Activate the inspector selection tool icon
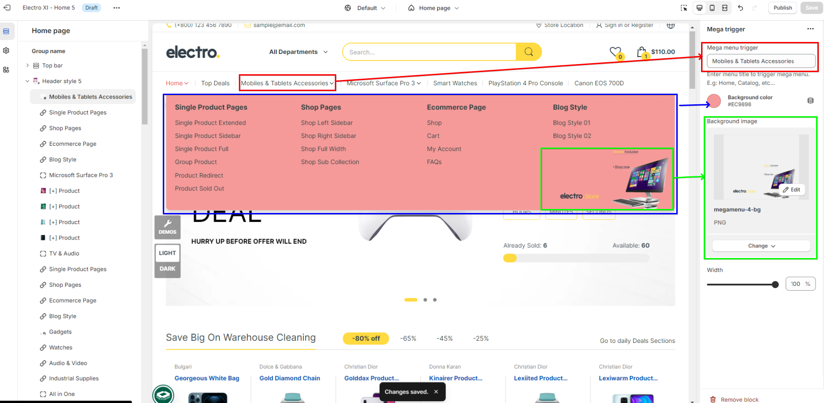 (x=684, y=8)
